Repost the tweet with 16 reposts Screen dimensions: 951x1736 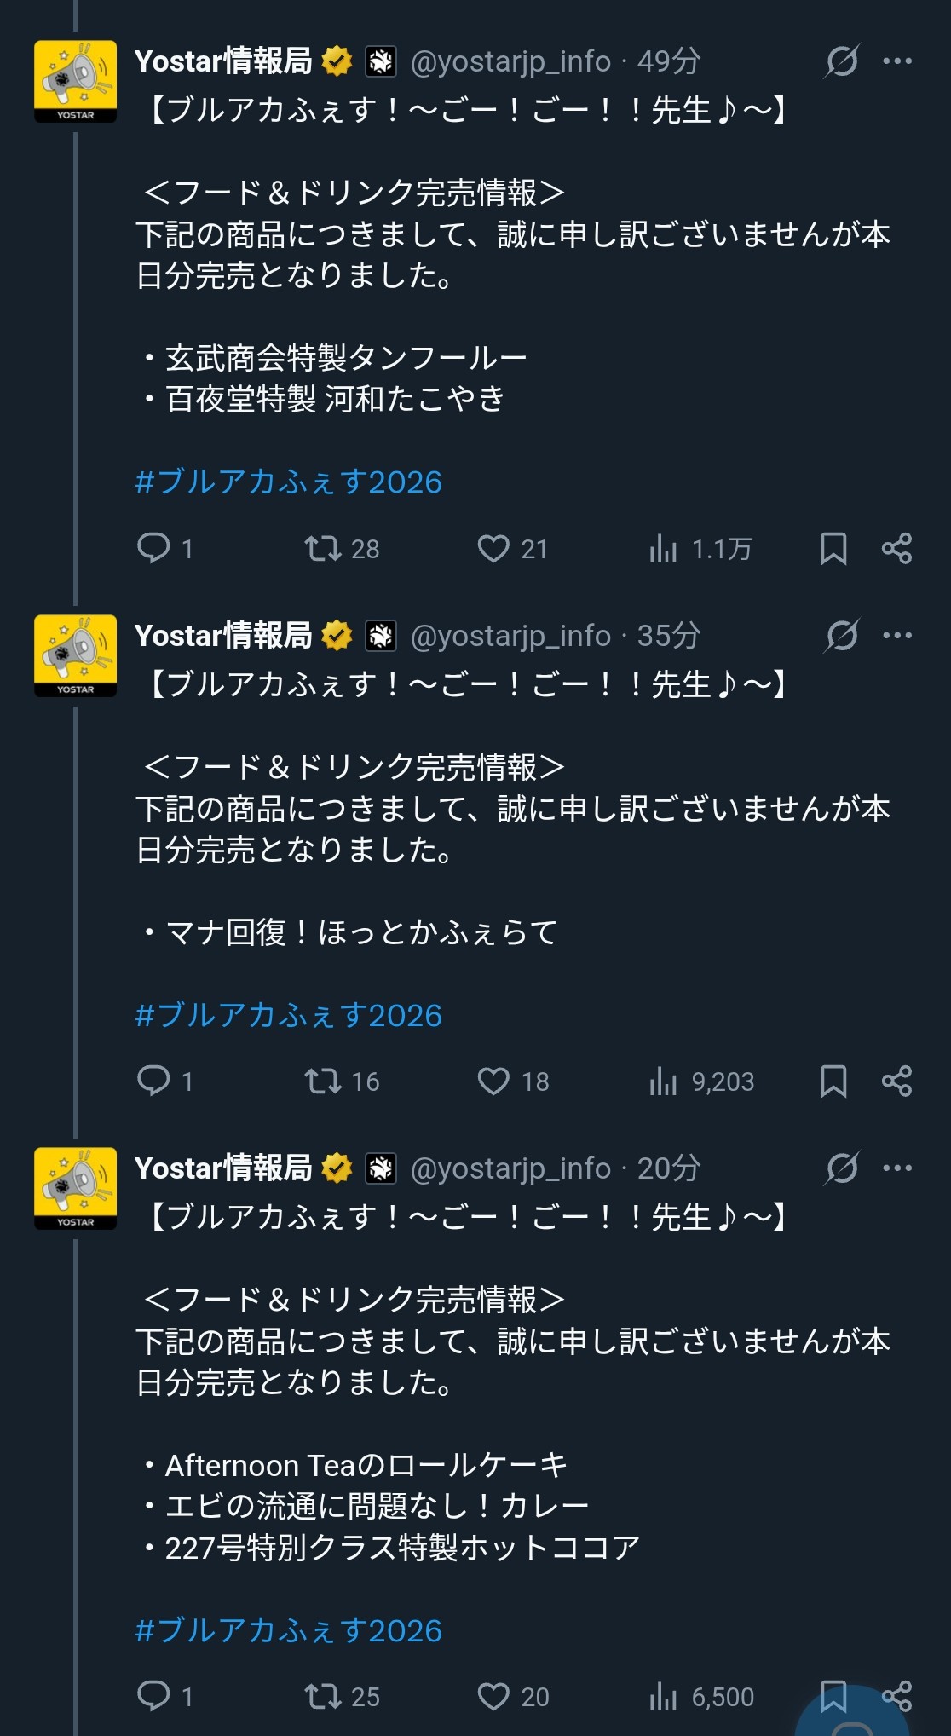[324, 1081]
